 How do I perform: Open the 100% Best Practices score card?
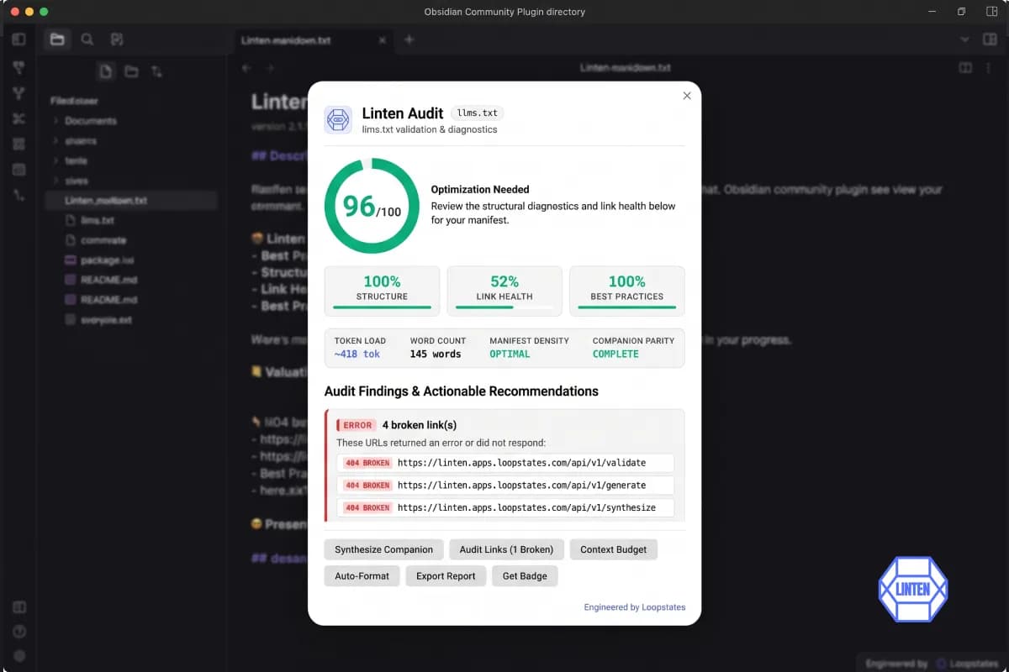click(627, 291)
